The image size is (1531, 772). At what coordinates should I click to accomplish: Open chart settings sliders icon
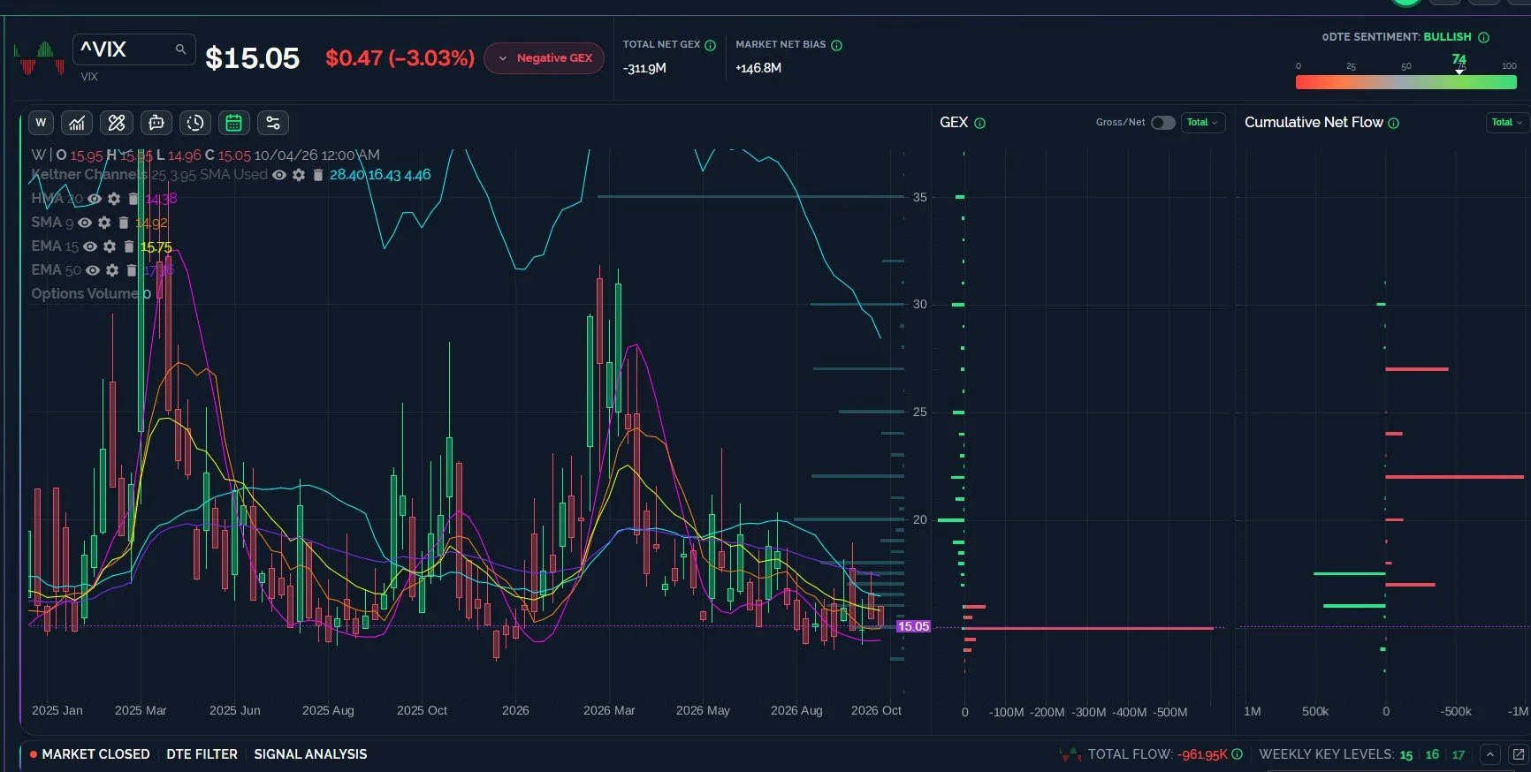(x=273, y=123)
